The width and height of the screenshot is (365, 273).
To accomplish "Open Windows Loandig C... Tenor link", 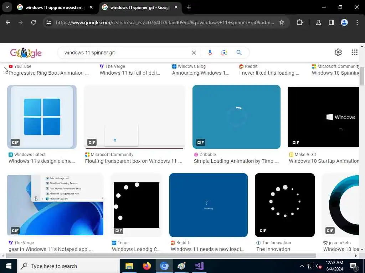I will (x=136, y=249).
